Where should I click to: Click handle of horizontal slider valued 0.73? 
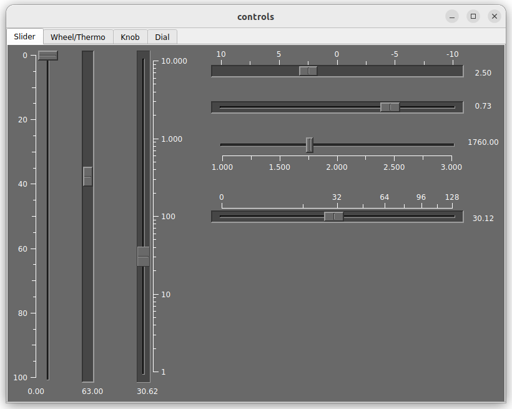(390, 107)
